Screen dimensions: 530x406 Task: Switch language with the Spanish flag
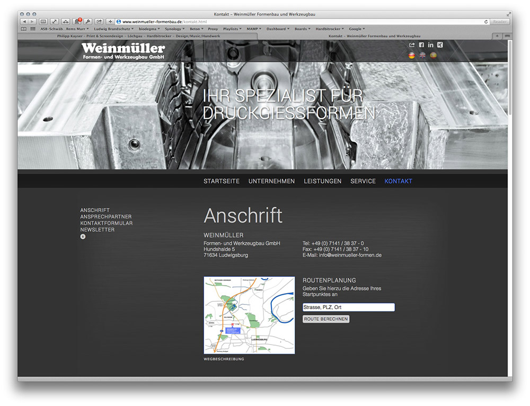coord(434,56)
